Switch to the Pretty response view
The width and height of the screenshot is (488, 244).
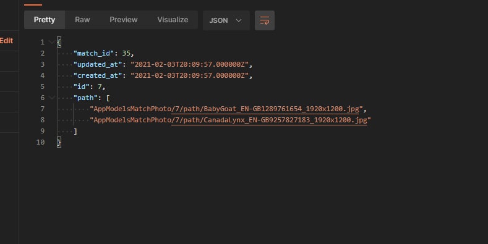point(45,20)
